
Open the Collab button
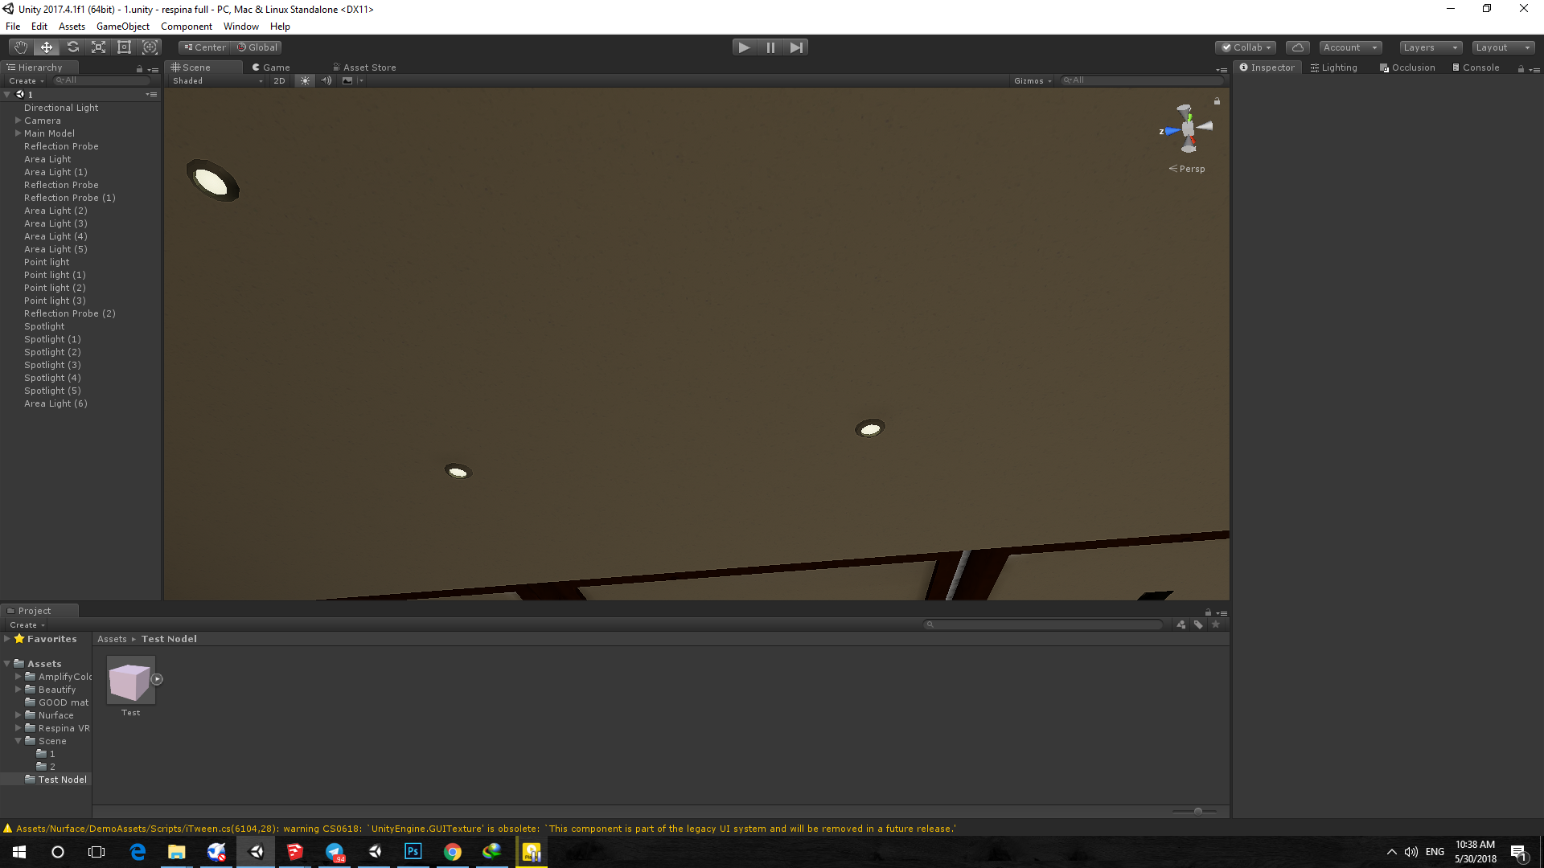1246,47
